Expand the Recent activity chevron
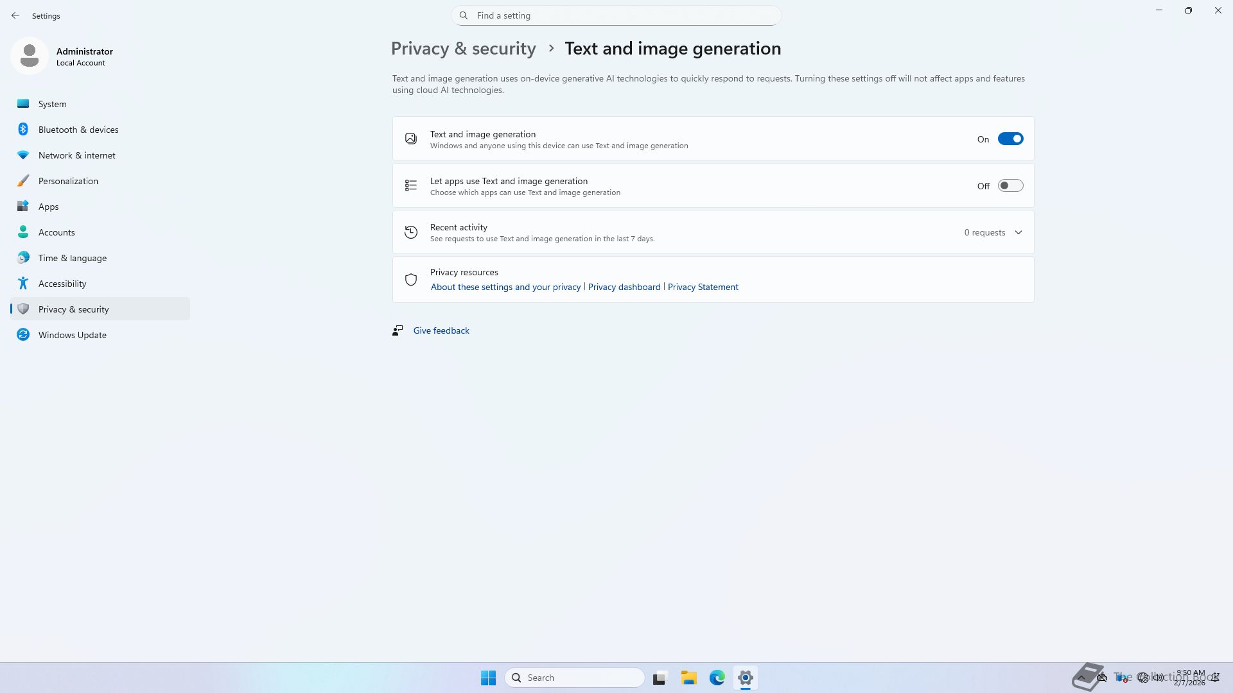The image size is (1233, 693). click(x=1018, y=233)
